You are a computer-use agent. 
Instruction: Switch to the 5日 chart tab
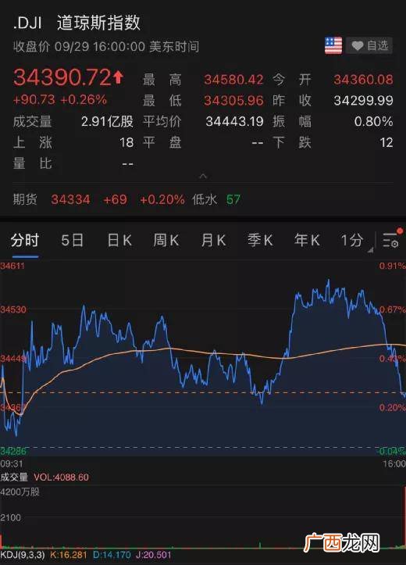coord(72,240)
